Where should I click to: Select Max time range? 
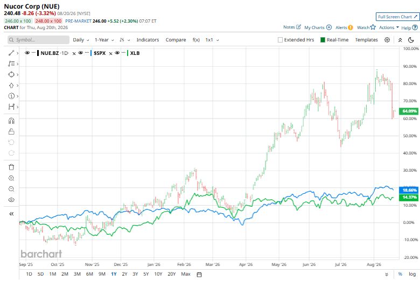(186, 274)
